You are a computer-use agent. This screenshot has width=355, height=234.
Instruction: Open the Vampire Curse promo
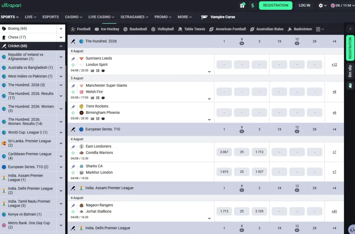[x=218, y=17]
